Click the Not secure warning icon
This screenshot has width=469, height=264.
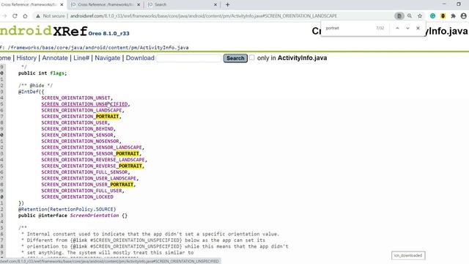38,16
